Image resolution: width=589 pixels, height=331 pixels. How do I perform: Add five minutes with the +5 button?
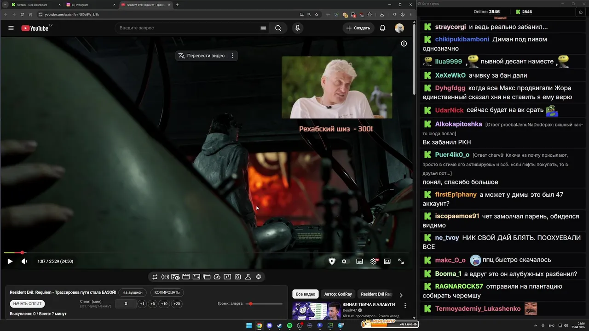click(x=153, y=304)
